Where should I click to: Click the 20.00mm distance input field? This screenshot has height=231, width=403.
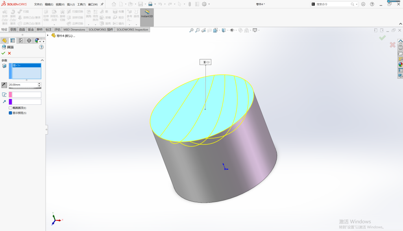(x=23, y=85)
